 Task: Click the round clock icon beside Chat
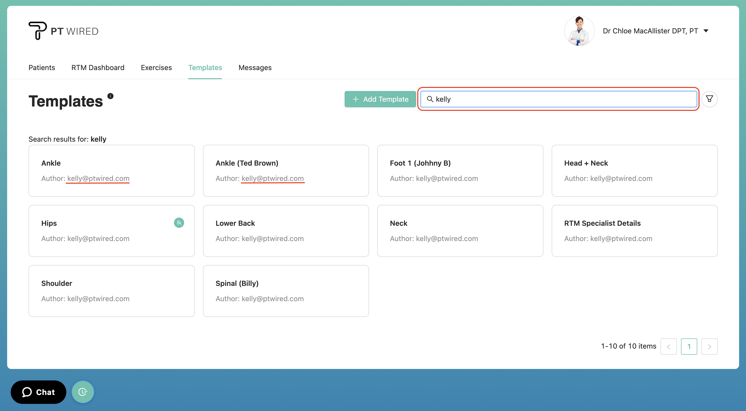[83, 392]
